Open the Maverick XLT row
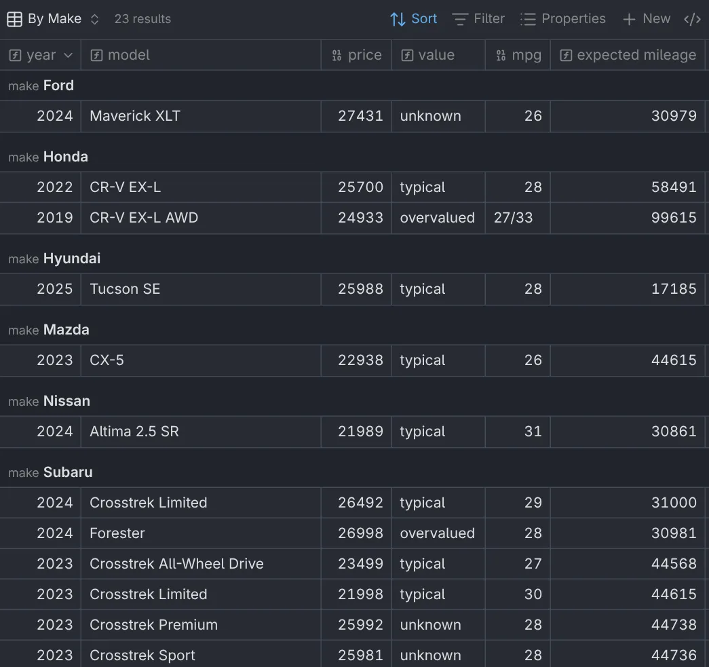 point(134,115)
